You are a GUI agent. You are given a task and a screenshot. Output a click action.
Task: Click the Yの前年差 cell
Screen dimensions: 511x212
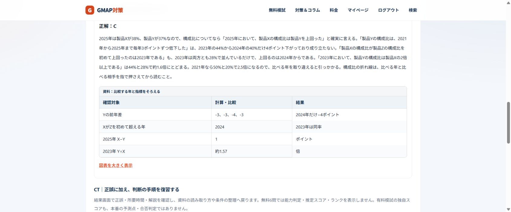155,115
